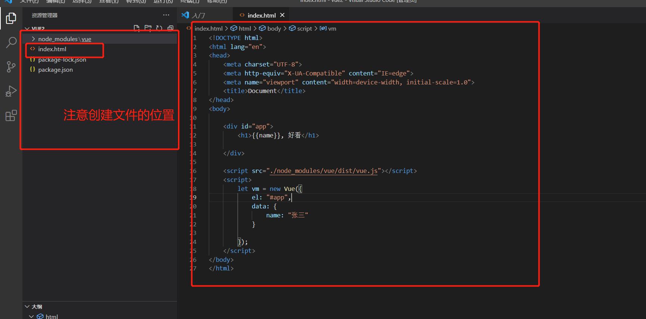The height and width of the screenshot is (319, 646).
Task: Click the charset="UTF-8" meta line
Action: tap(263, 64)
